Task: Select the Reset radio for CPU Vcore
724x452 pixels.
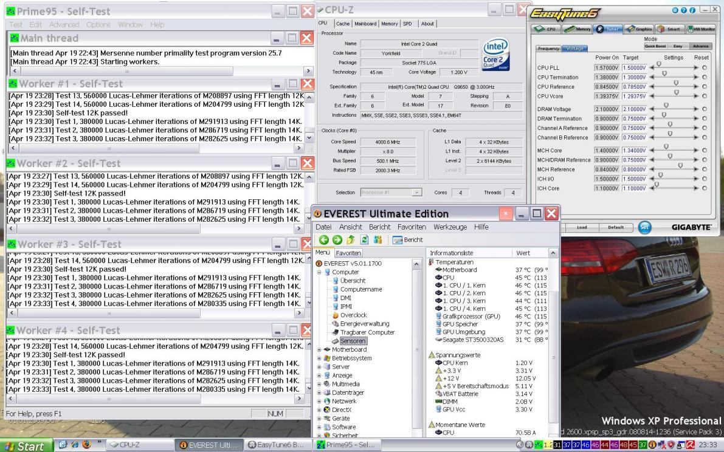Action: click(705, 97)
